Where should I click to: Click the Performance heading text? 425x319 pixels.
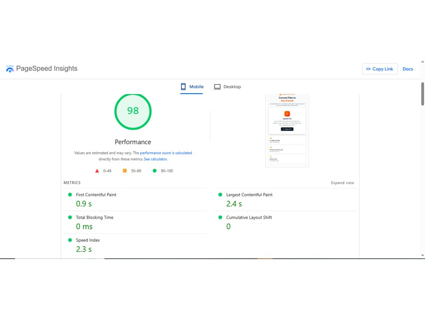pos(133,142)
